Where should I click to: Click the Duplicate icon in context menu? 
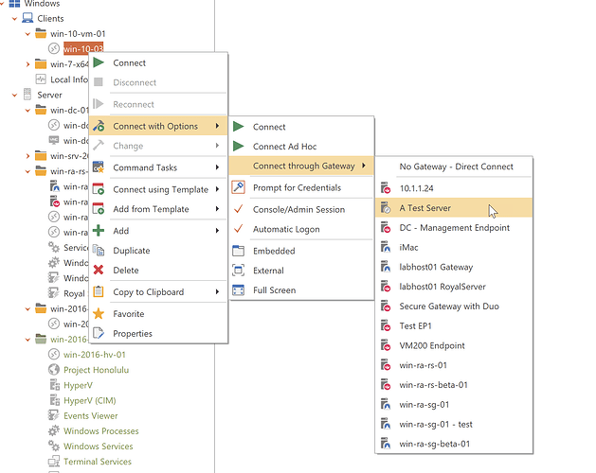click(99, 251)
